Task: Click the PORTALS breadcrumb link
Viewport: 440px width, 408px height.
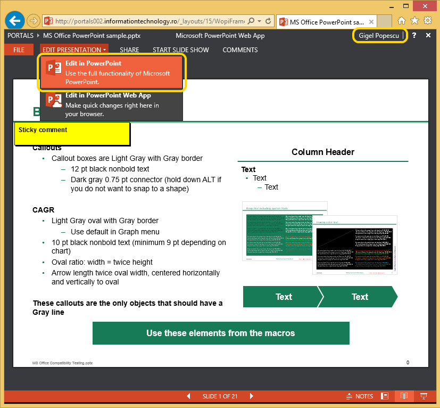Action: tap(21, 36)
